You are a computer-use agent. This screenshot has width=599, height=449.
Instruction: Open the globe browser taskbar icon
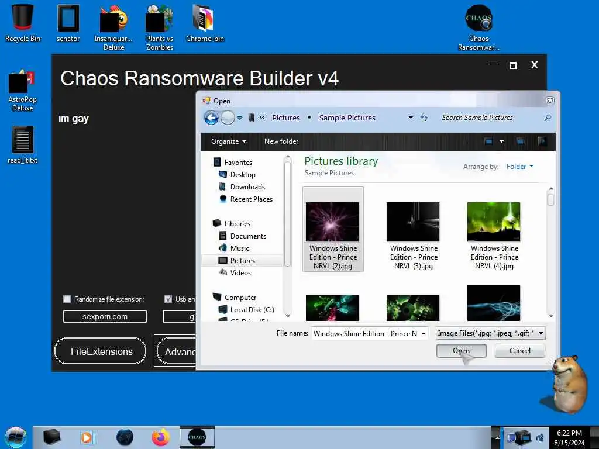pyautogui.click(x=125, y=437)
